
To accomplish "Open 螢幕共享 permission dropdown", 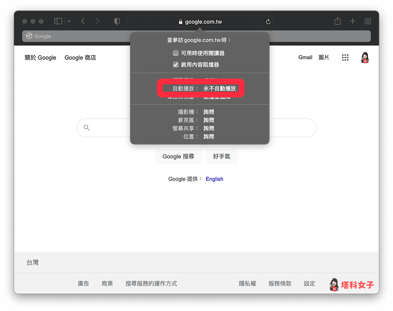I will coord(209,128).
